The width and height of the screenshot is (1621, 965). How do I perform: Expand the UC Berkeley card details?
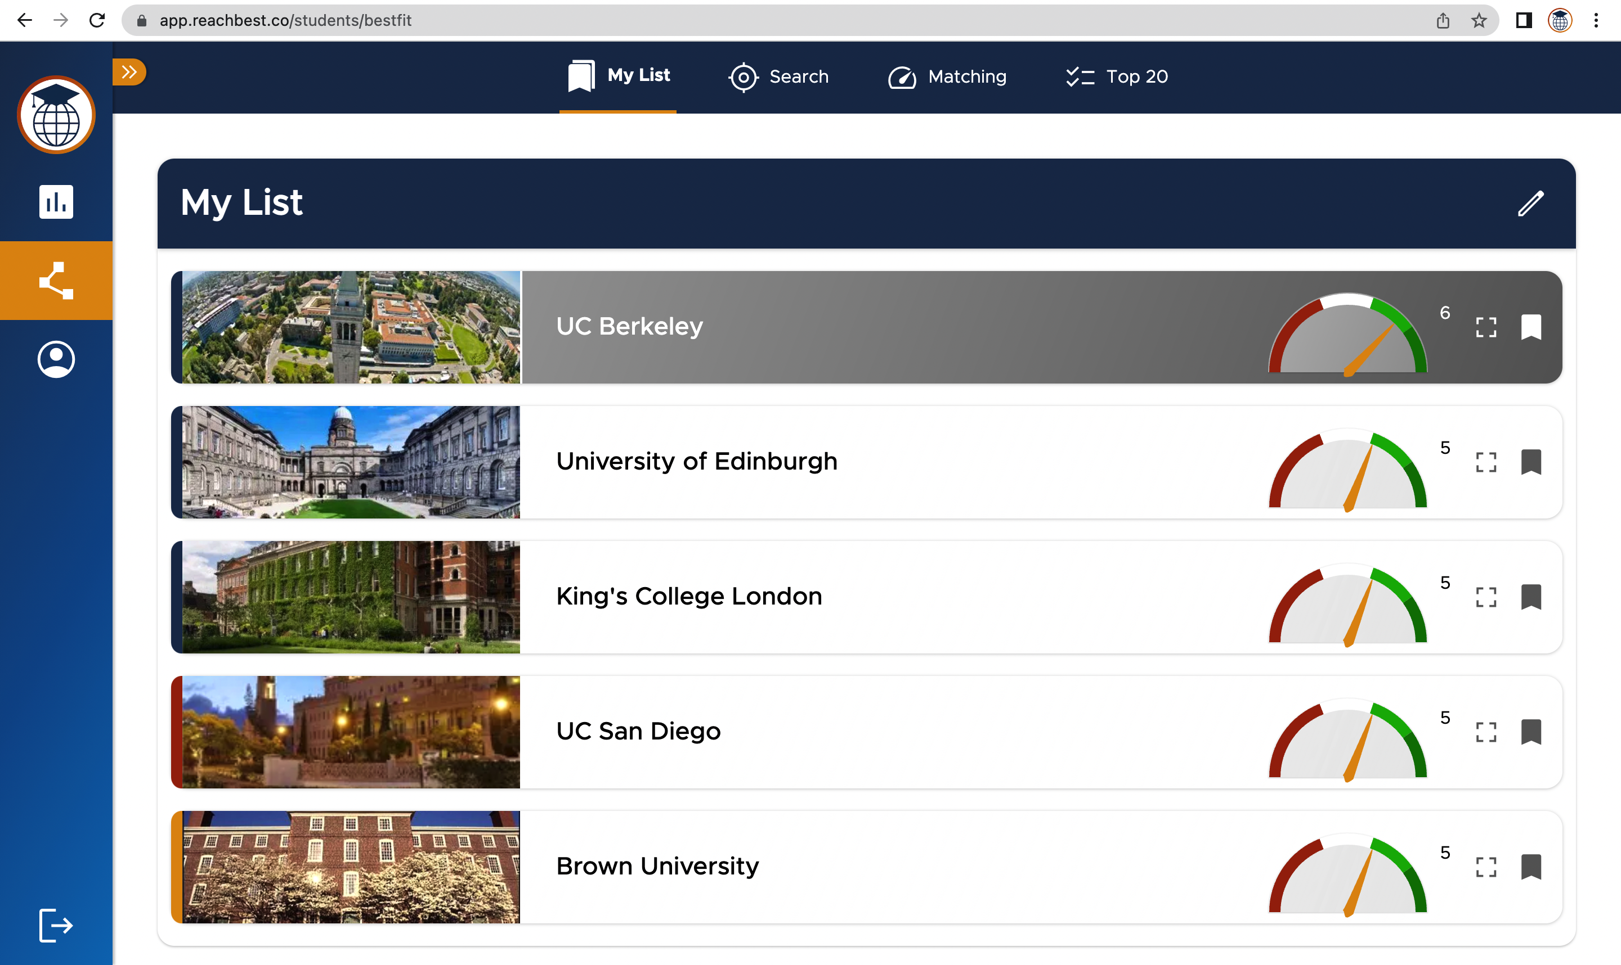1486,327
